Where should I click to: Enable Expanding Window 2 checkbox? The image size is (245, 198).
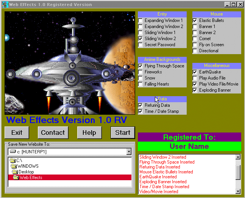(140, 27)
